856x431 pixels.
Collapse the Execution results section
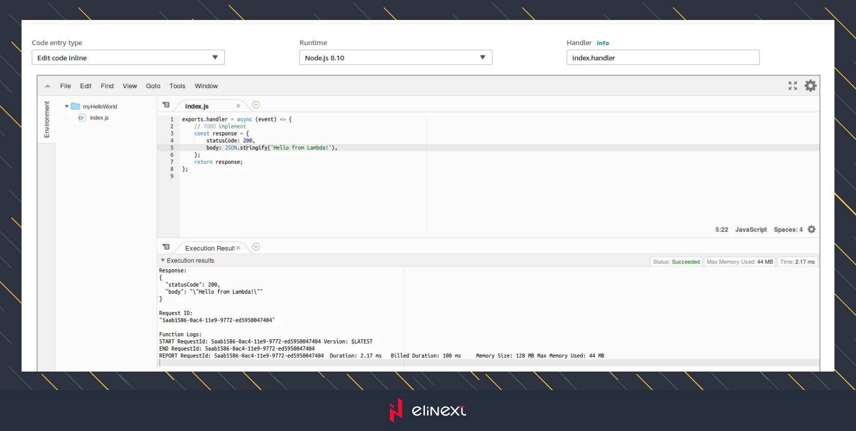point(163,260)
